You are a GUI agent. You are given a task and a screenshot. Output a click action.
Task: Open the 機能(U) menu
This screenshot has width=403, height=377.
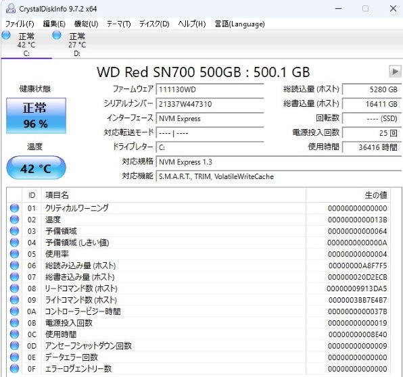click(86, 24)
